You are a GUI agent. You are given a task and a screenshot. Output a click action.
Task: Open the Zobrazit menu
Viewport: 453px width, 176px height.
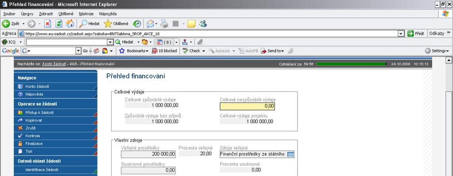coord(46,14)
